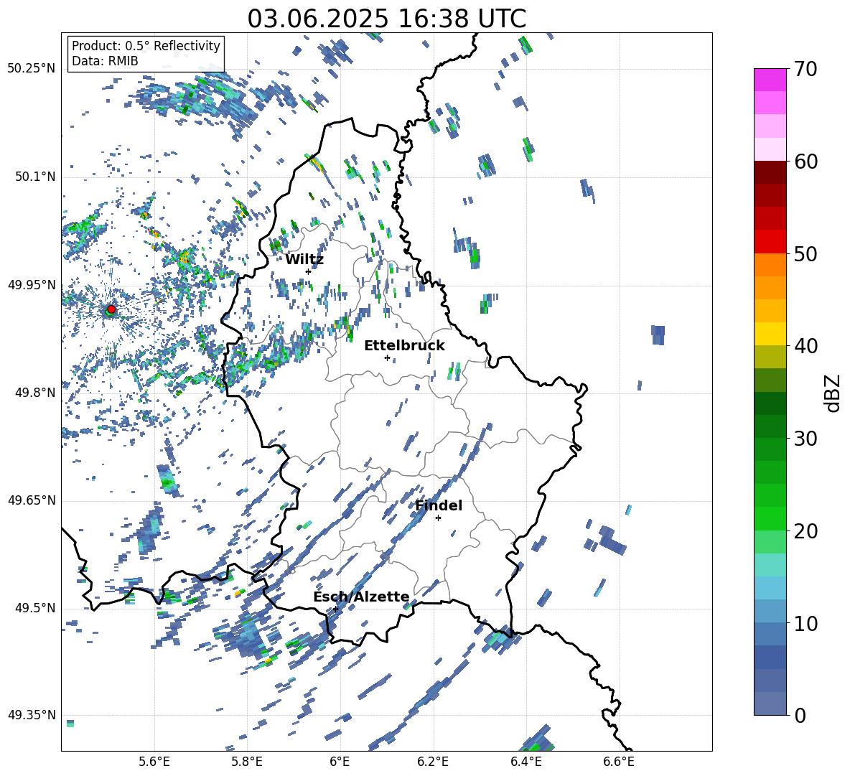
Task: Click the 6.4°E longitude label
Action: [x=526, y=762]
